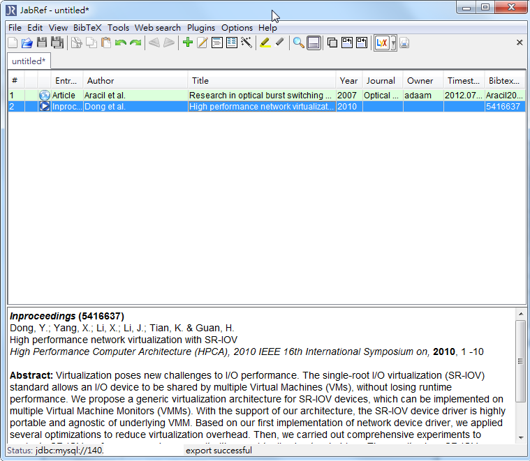This screenshot has height=461, width=530.
Task: Open the file icon of Dong entry
Action: (44, 107)
